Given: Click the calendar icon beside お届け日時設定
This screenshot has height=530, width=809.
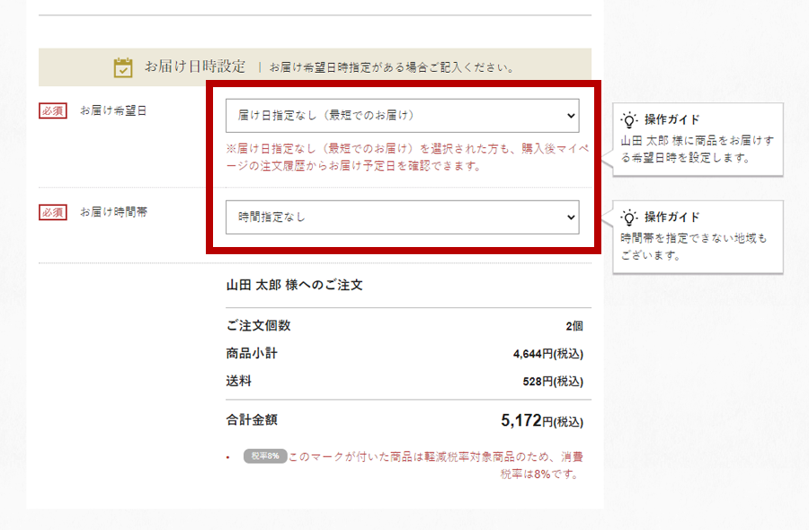Looking at the screenshot, I should click(123, 67).
